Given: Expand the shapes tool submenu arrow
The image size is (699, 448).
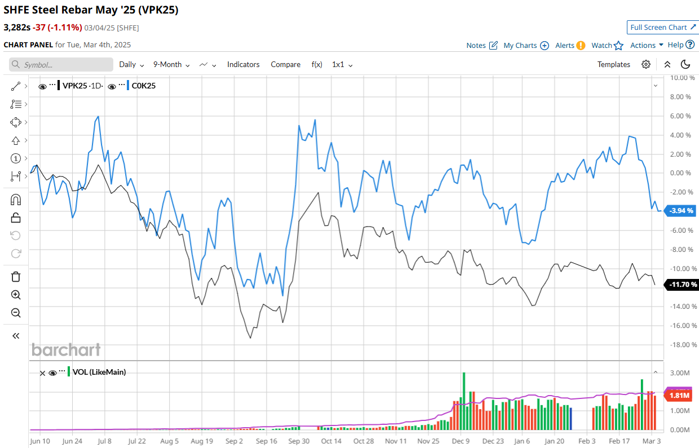Looking at the screenshot, I should pyautogui.click(x=26, y=122).
